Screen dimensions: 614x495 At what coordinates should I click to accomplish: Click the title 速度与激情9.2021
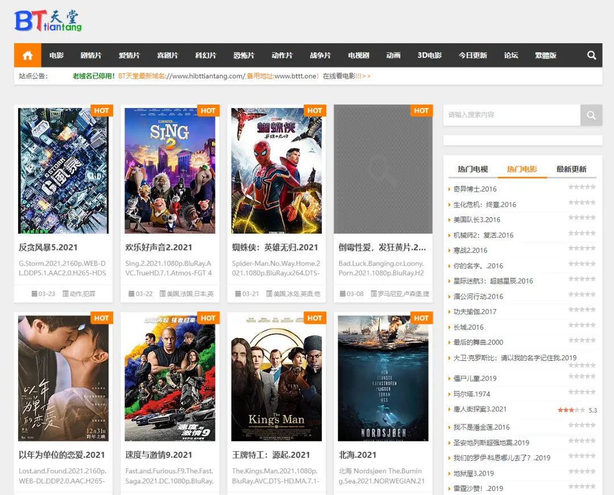(159, 455)
